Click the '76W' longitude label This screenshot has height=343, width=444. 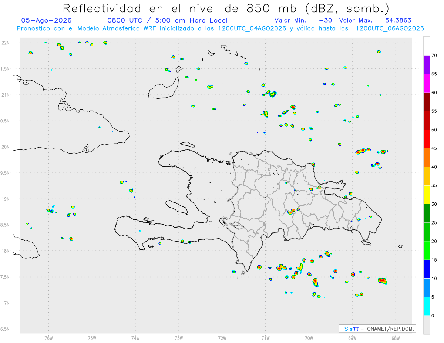[x=48, y=338]
